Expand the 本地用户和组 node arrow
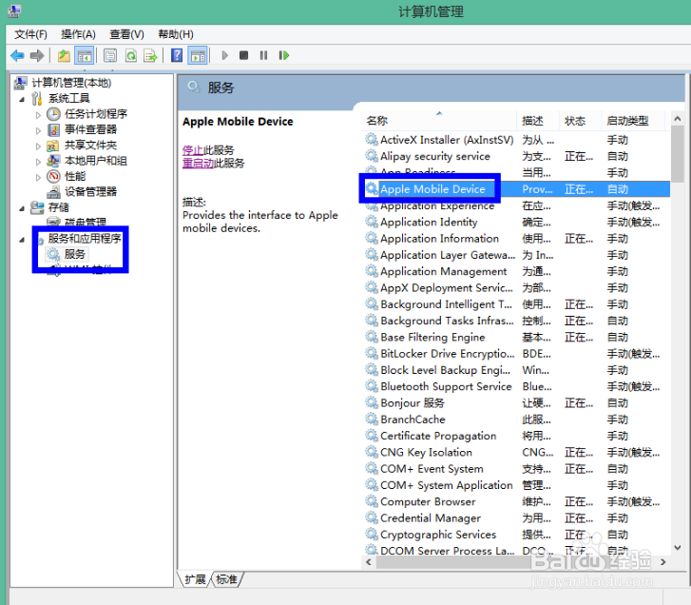 (x=38, y=162)
